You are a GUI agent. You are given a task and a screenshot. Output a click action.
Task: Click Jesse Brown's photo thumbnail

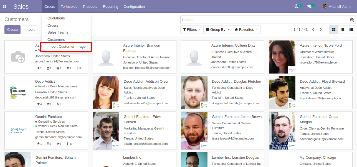(194, 131)
